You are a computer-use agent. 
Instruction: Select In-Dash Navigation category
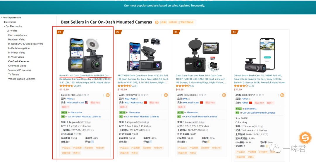(19, 48)
